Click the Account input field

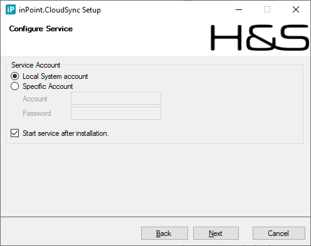click(x=116, y=98)
